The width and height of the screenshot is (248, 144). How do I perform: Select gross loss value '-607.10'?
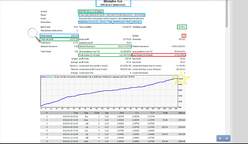(182, 39)
